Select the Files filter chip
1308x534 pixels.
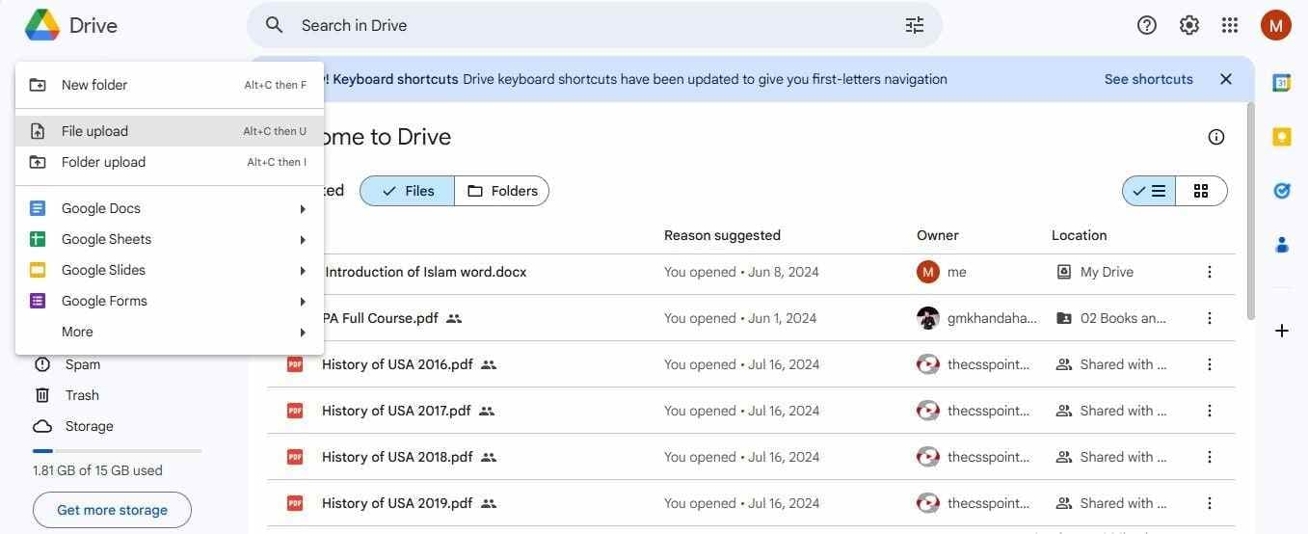tap(408, 191)
